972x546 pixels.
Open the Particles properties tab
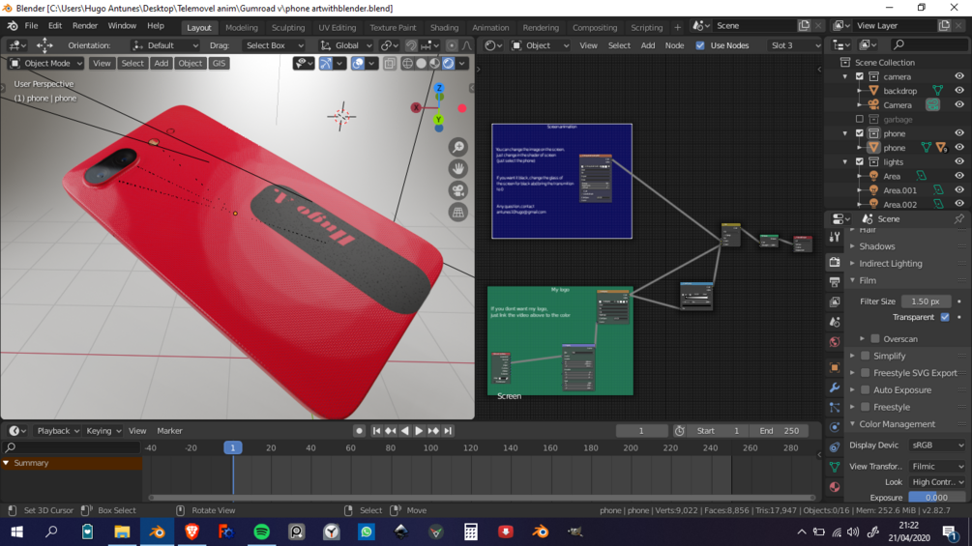[835, 408]
